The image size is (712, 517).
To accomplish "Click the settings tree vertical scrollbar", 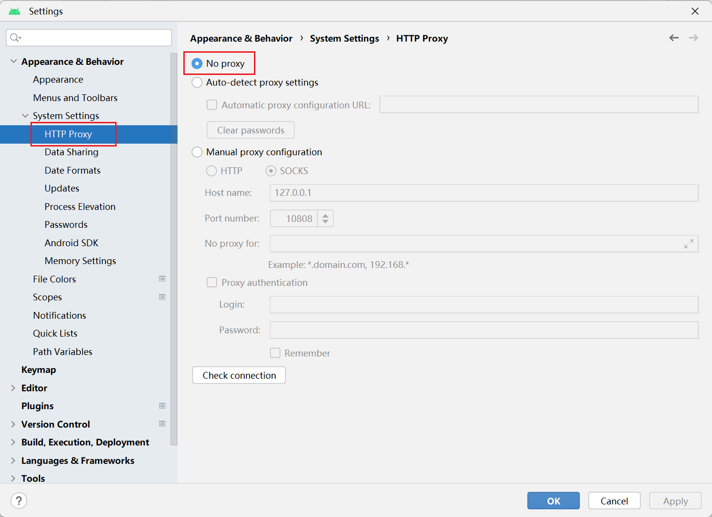I will coord(174,249).
